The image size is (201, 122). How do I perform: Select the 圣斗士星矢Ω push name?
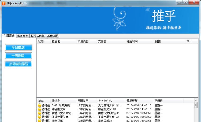60,117
